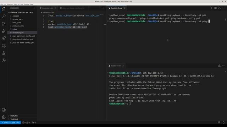This screenshot has height=127, width=227.
Task: Open the Edit menu
Action: point(5,4)
